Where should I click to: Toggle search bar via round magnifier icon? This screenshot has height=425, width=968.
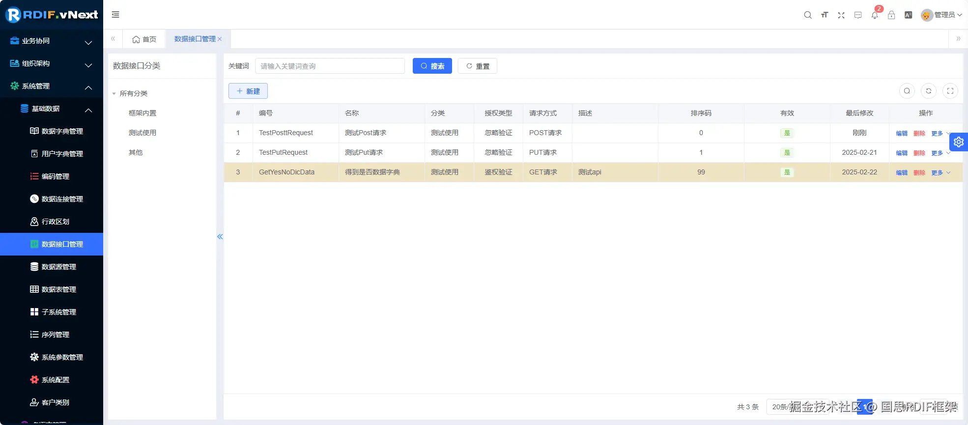(907, 91)
